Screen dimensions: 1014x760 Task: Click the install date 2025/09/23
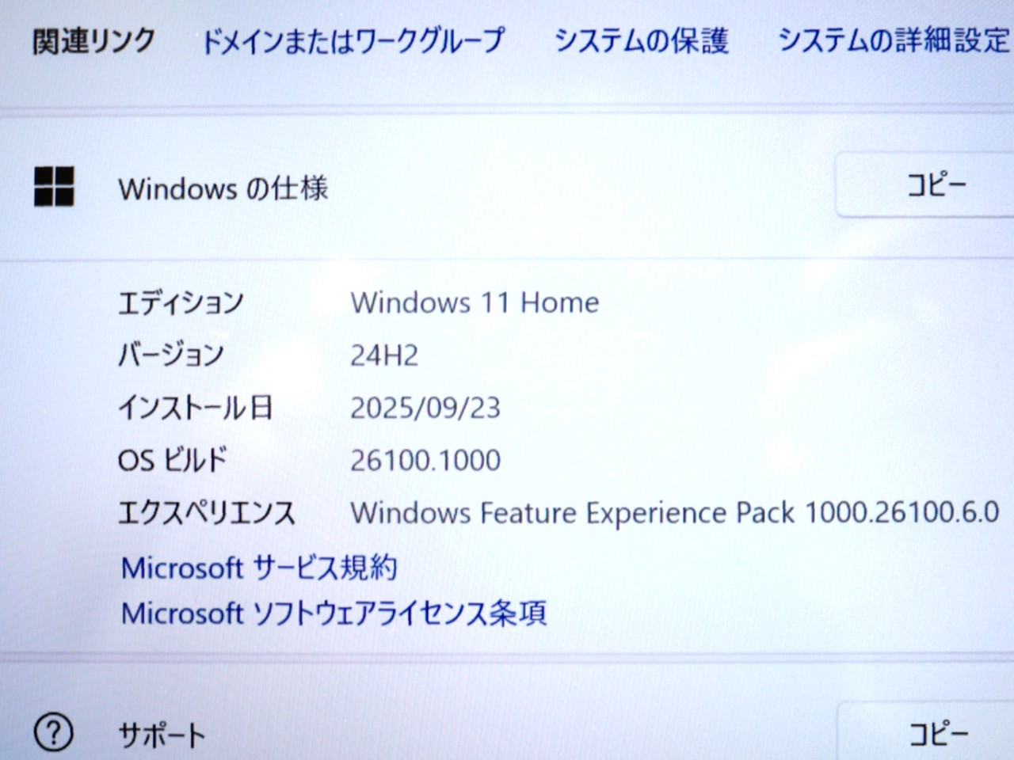click(x=425, y=408)
